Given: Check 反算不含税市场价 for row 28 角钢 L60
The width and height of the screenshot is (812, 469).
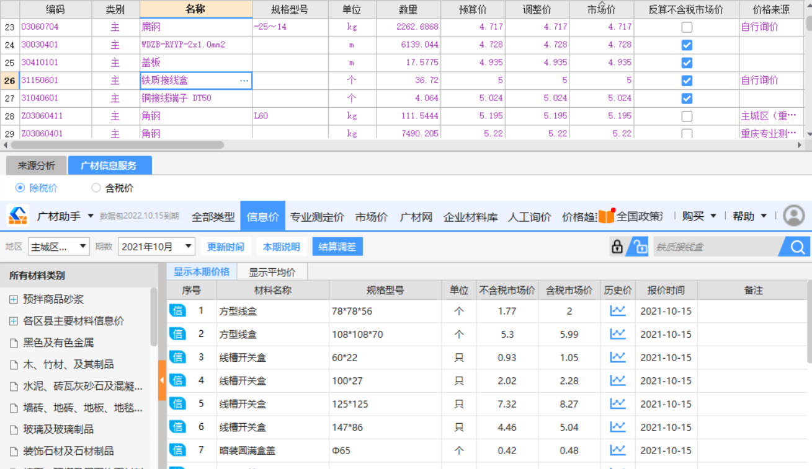Looking at the screenshot, I should coord(687,116).
